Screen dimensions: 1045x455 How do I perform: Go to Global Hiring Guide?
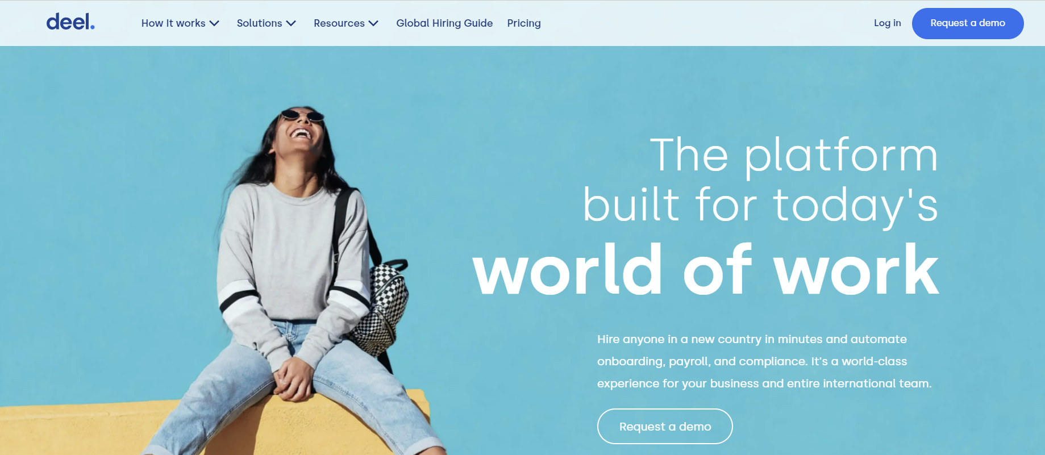click(444, 23)
